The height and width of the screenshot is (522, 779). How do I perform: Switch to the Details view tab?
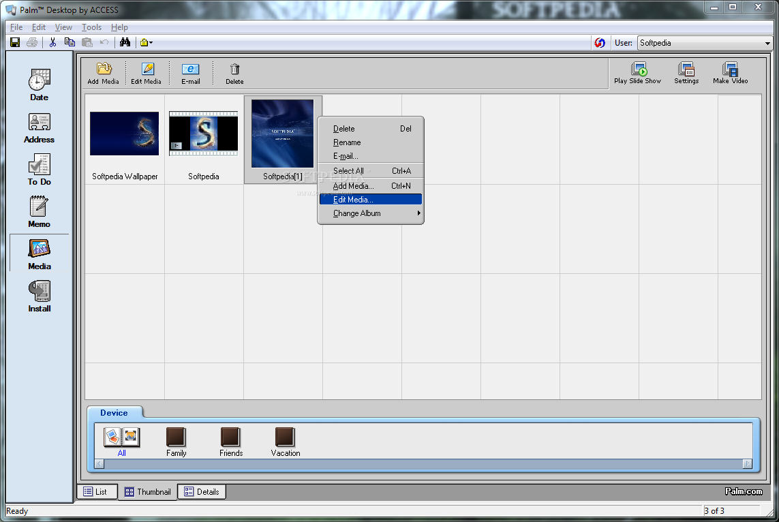tap(202, 492)
